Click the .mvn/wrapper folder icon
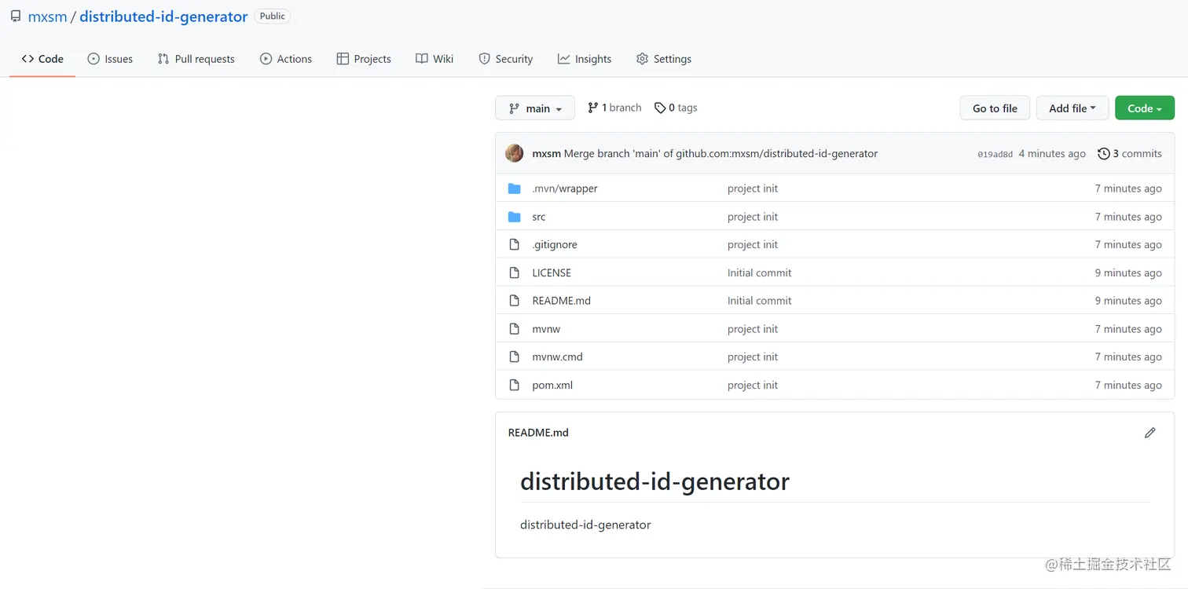 click(x=515, y=188)
